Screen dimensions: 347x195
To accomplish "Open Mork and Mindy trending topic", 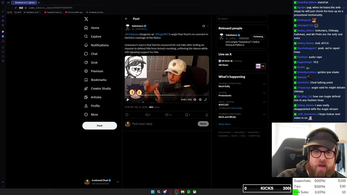I will pos(227,117).
